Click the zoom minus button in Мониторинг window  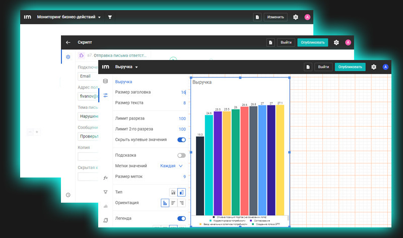point(30,132)
